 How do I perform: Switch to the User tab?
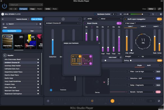point(32,31)
